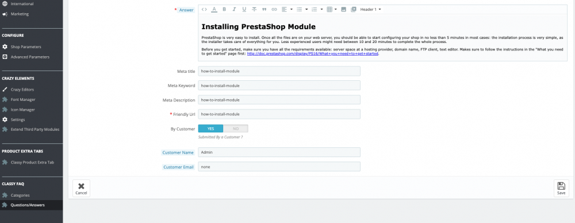Click the Meta Description field
575x223 pixels.
tap(279, 100)
